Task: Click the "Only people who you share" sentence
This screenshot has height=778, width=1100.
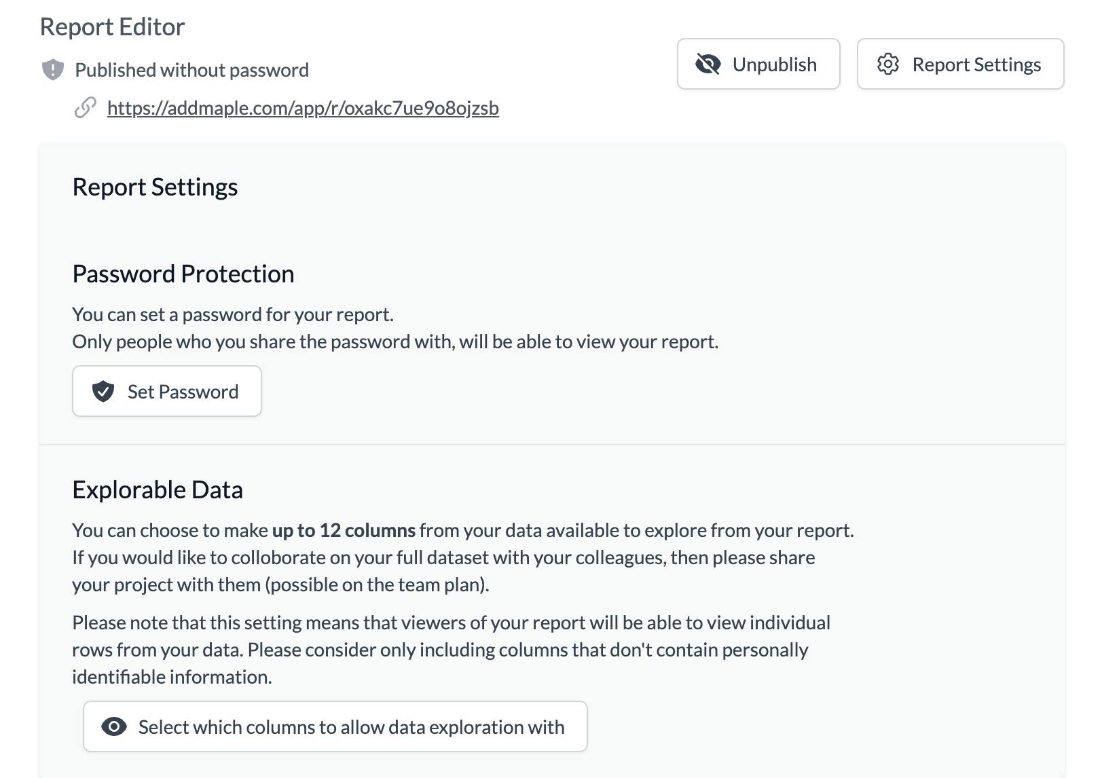Action: (x=395, y=341)
